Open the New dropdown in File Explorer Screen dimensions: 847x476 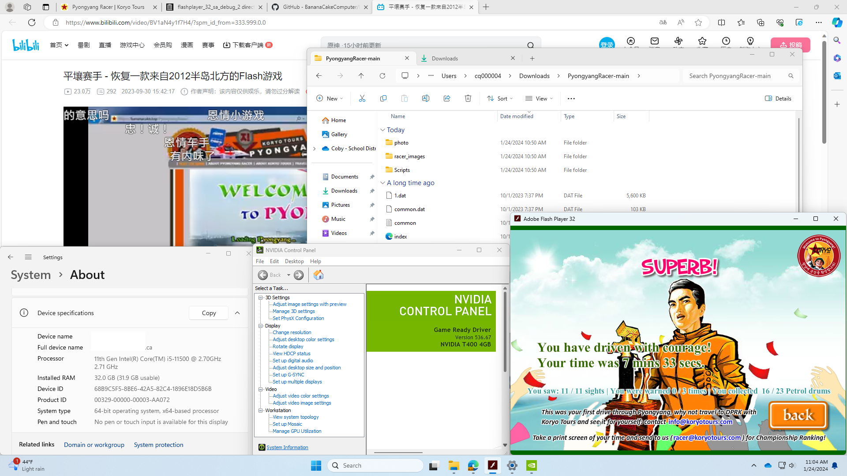pos(330,99)
